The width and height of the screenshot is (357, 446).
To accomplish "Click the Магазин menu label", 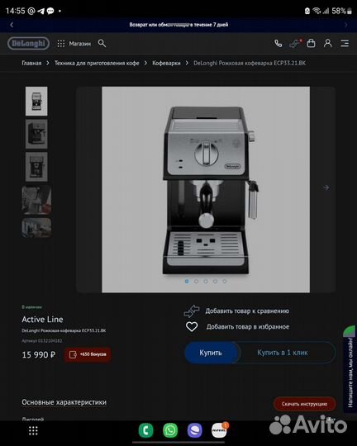I will coord(80,44).
